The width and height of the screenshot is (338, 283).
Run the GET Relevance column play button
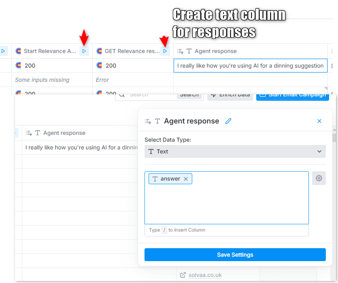click(x=165, y=51)
